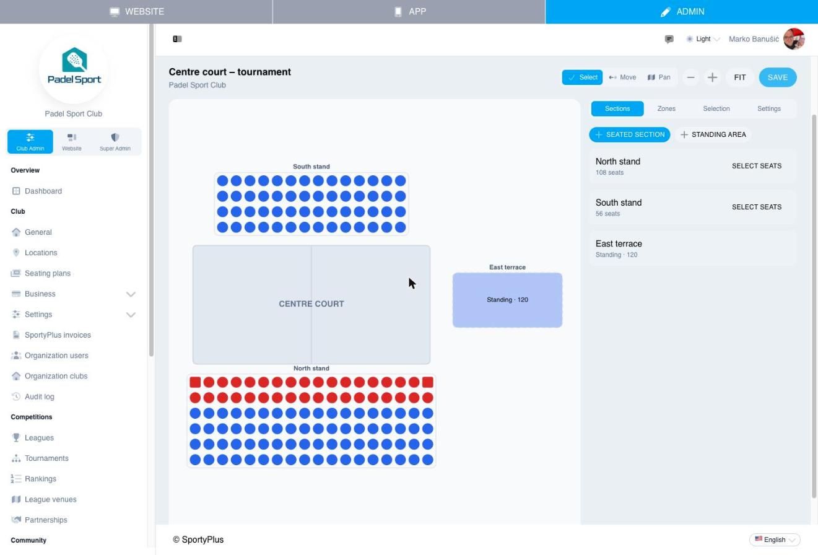818x555 pixels.
Task: Switch to the WEBSITE top tab
Action: pos(136,12)
